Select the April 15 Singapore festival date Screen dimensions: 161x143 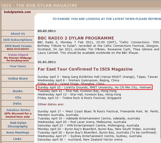click(x=80, y=98)
